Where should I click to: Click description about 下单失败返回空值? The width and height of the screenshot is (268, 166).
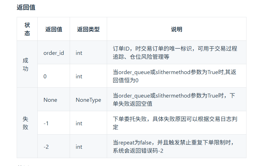point(174,100)
